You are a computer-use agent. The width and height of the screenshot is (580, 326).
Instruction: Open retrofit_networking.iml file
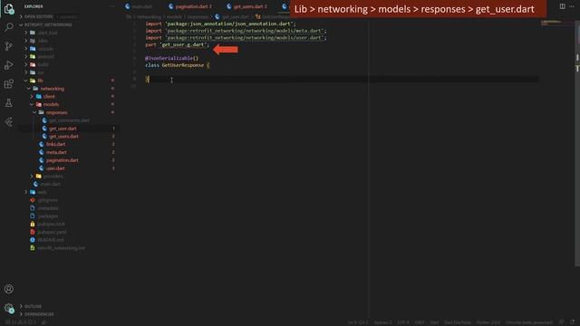[61, 248]
